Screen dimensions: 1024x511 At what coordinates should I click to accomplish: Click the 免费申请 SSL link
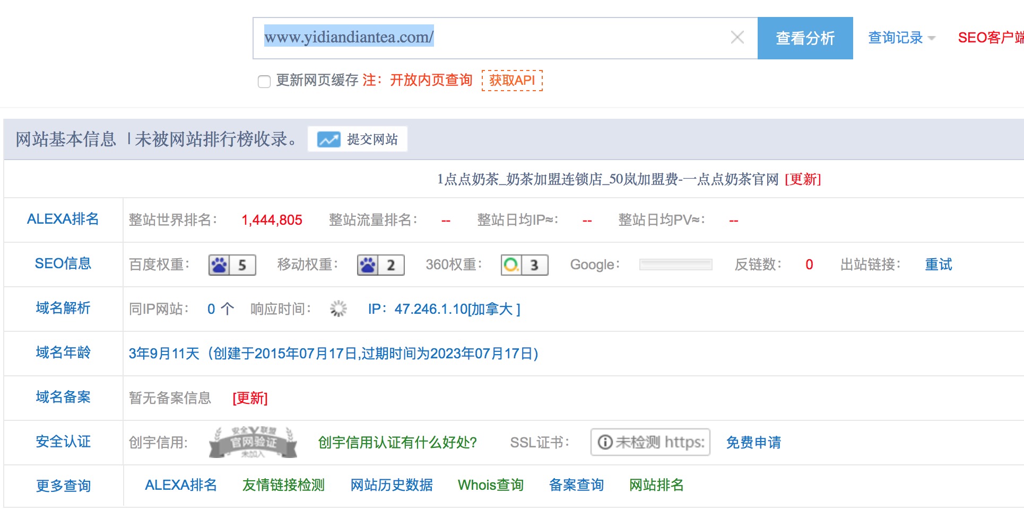point(753,442)
